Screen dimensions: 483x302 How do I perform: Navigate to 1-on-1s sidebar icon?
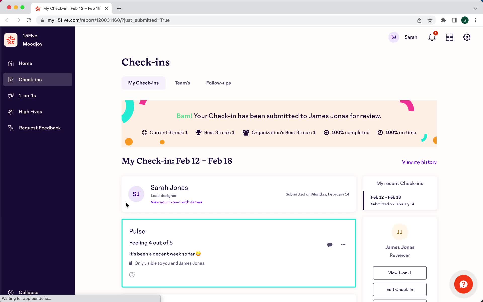(x=11, y=95)
